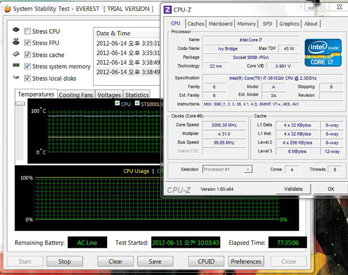The height and width of the screenshot is (275, 348).
Task: Click the Specification field i7-3610QM text
Action: (x=273, y=78)
